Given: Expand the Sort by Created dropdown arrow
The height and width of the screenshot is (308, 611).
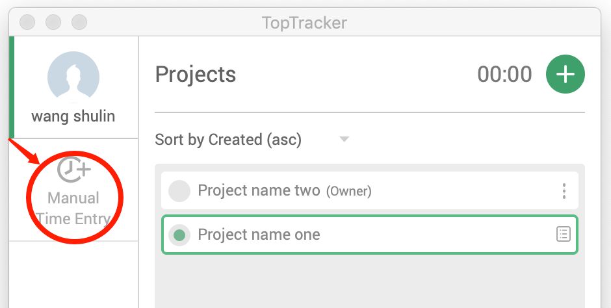Looking at the screenshot, I should (344, 139).
